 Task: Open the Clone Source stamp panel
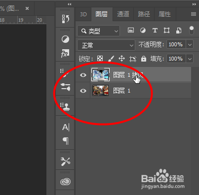point(65,107)
